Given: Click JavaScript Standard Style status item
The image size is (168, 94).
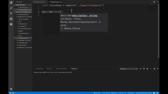Looking at the screenshot, I should tap(144, 93).
